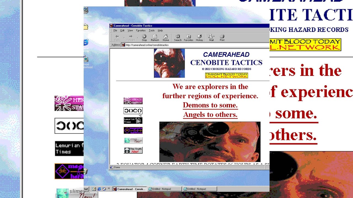Open the Search toolbar button

point(178,38)
